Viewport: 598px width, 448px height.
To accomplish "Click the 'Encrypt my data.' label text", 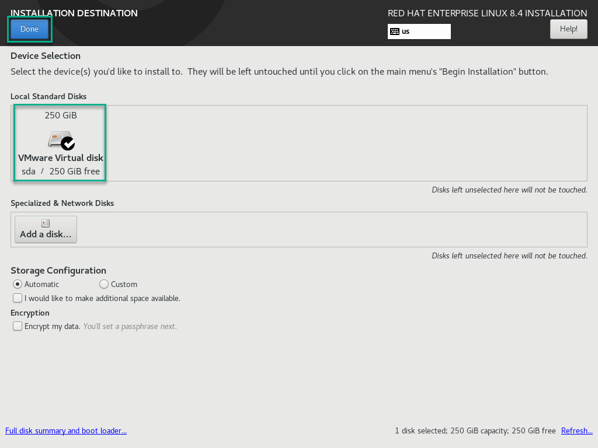I will coord(52,327).
